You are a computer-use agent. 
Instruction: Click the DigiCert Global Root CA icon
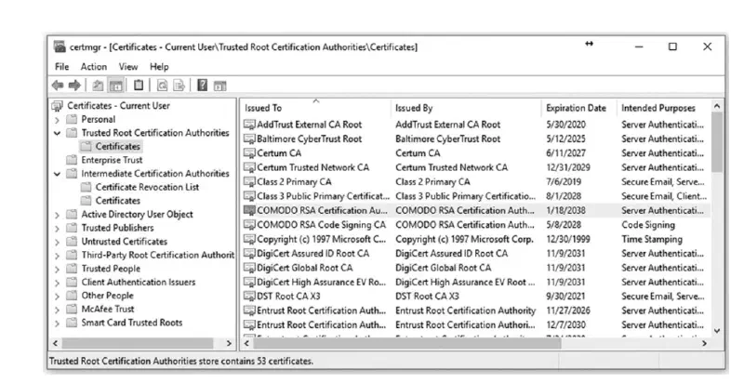pos(249,268)
